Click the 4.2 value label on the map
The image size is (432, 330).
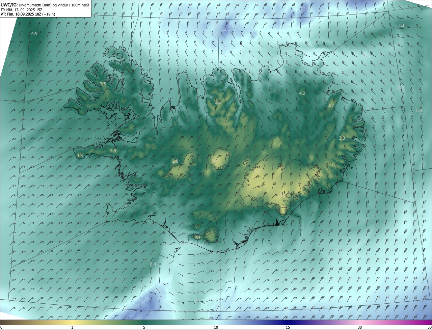click(x=302, y=93)
